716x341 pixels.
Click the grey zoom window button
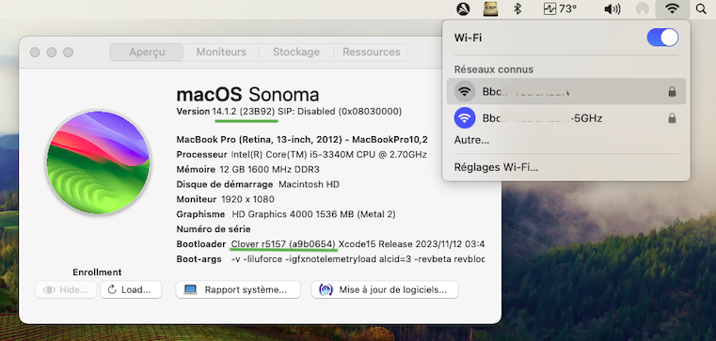click(68, 53)
